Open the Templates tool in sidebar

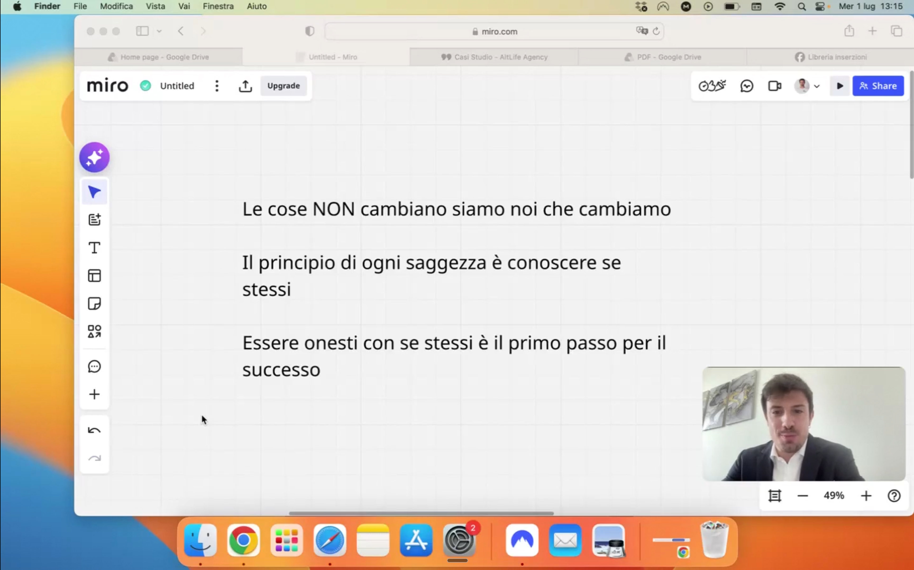(94, 275)
